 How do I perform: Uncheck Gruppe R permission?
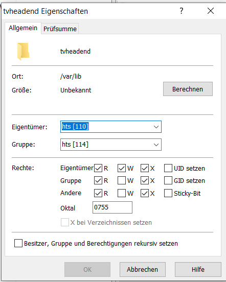(x=98, y=180)
